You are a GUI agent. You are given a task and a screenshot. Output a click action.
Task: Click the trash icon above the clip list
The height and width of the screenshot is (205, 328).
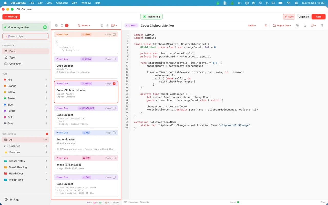(x=107, y=25)
